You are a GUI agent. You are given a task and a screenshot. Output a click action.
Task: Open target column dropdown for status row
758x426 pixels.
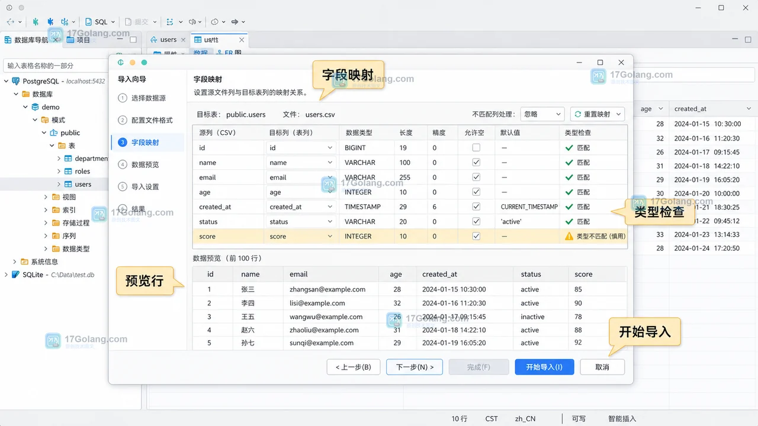click(330, 222)
